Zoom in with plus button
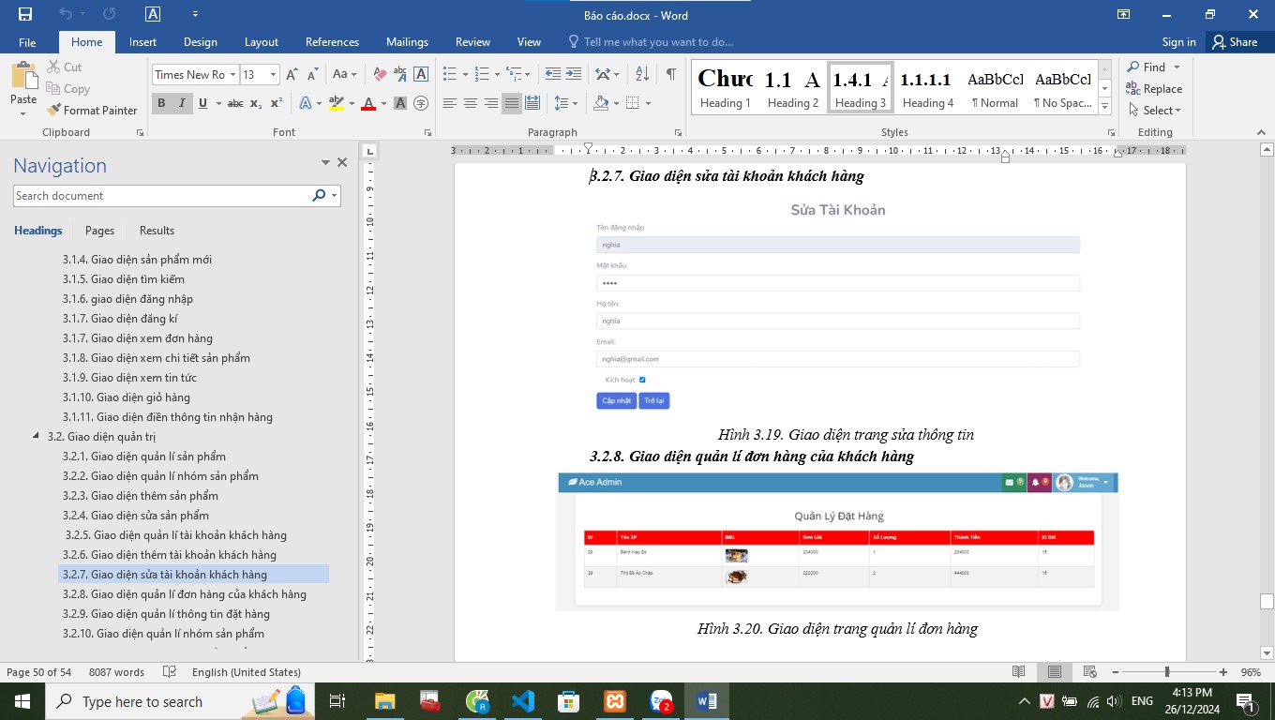This screenshot has height=720, width=1275. [x=1223, y=672]
